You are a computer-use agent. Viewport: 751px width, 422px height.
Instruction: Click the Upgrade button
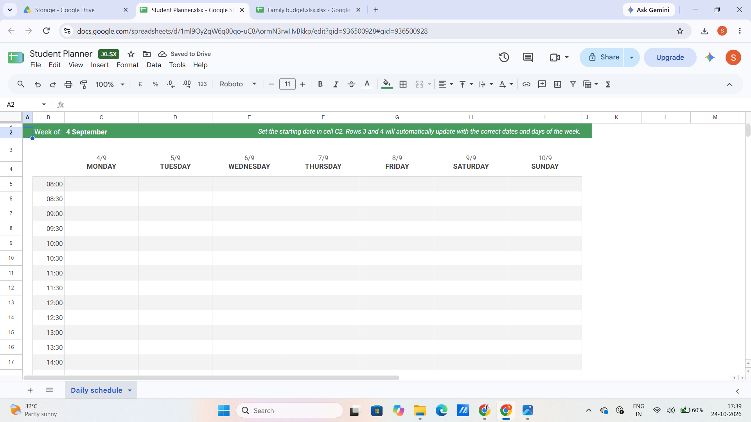(670, 57)
